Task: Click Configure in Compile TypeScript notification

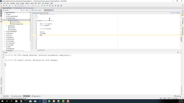Action: (x=178, y=13)
